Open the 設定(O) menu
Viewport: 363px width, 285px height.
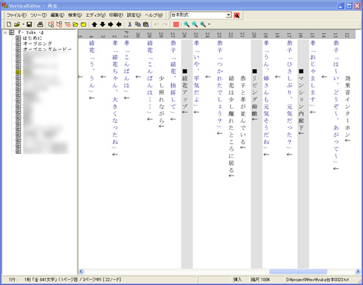134,16
